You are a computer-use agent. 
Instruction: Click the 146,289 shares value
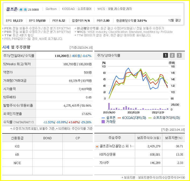tap(155, 163)
